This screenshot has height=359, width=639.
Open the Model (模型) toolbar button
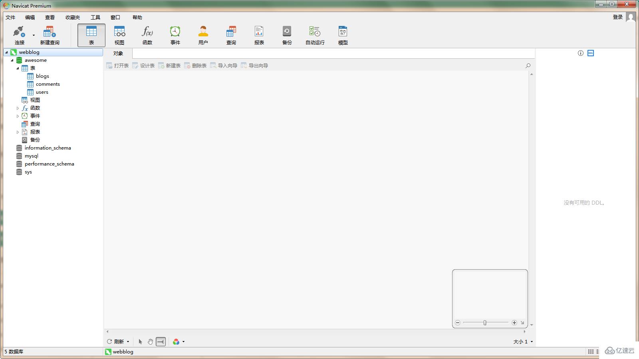pos(343,35)
